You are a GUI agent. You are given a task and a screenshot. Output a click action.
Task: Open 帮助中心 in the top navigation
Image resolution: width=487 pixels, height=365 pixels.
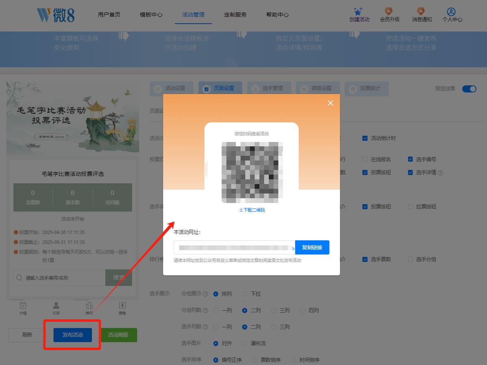(x=278, y=15)
